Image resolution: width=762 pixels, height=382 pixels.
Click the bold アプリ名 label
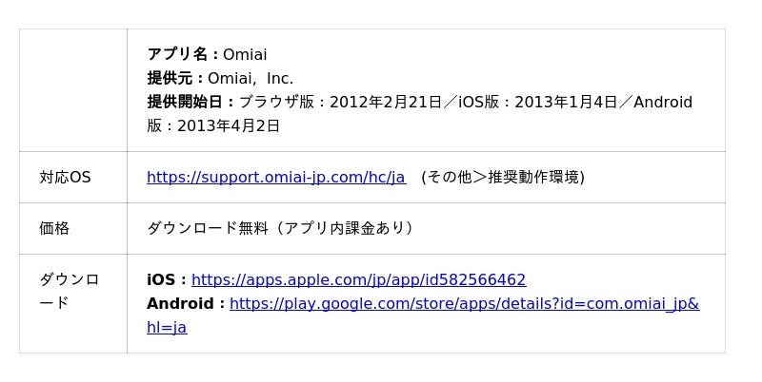183,55
